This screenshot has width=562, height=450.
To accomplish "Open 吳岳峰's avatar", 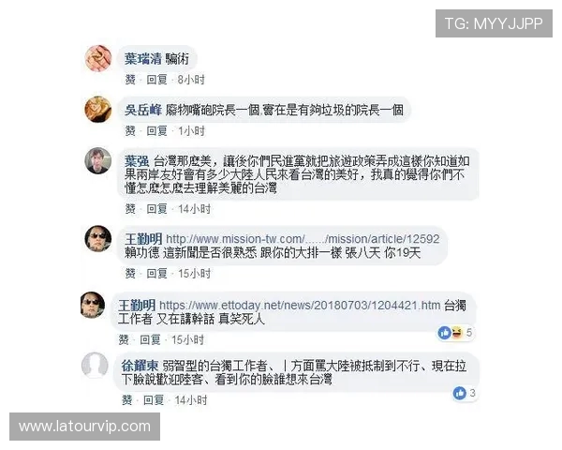I will [x=97, y=109].
